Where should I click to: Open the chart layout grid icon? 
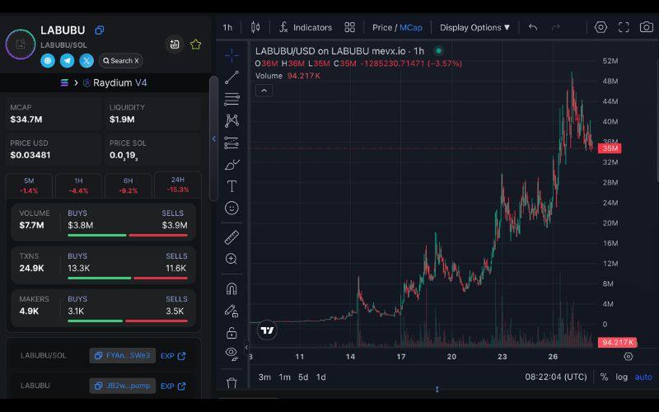(x=349, y=28)
